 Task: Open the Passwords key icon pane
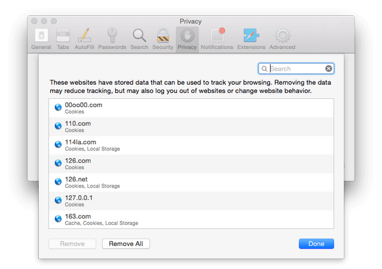(x=112, y=38)
